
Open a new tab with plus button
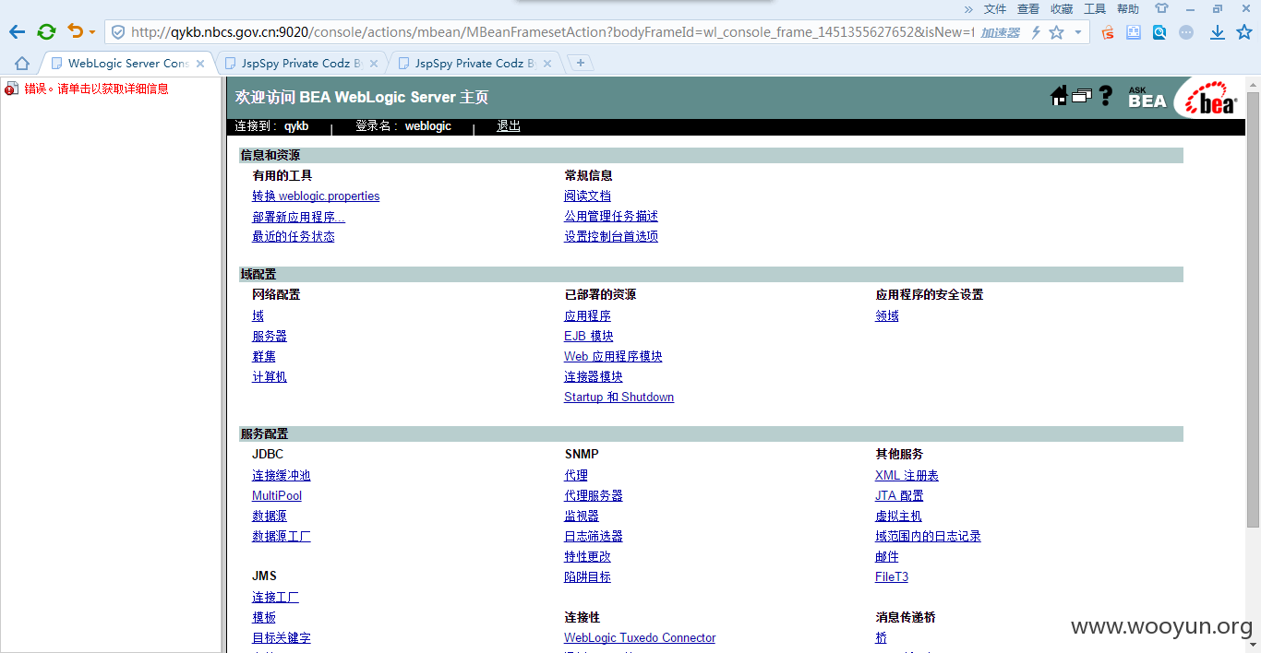coord(581,63)
